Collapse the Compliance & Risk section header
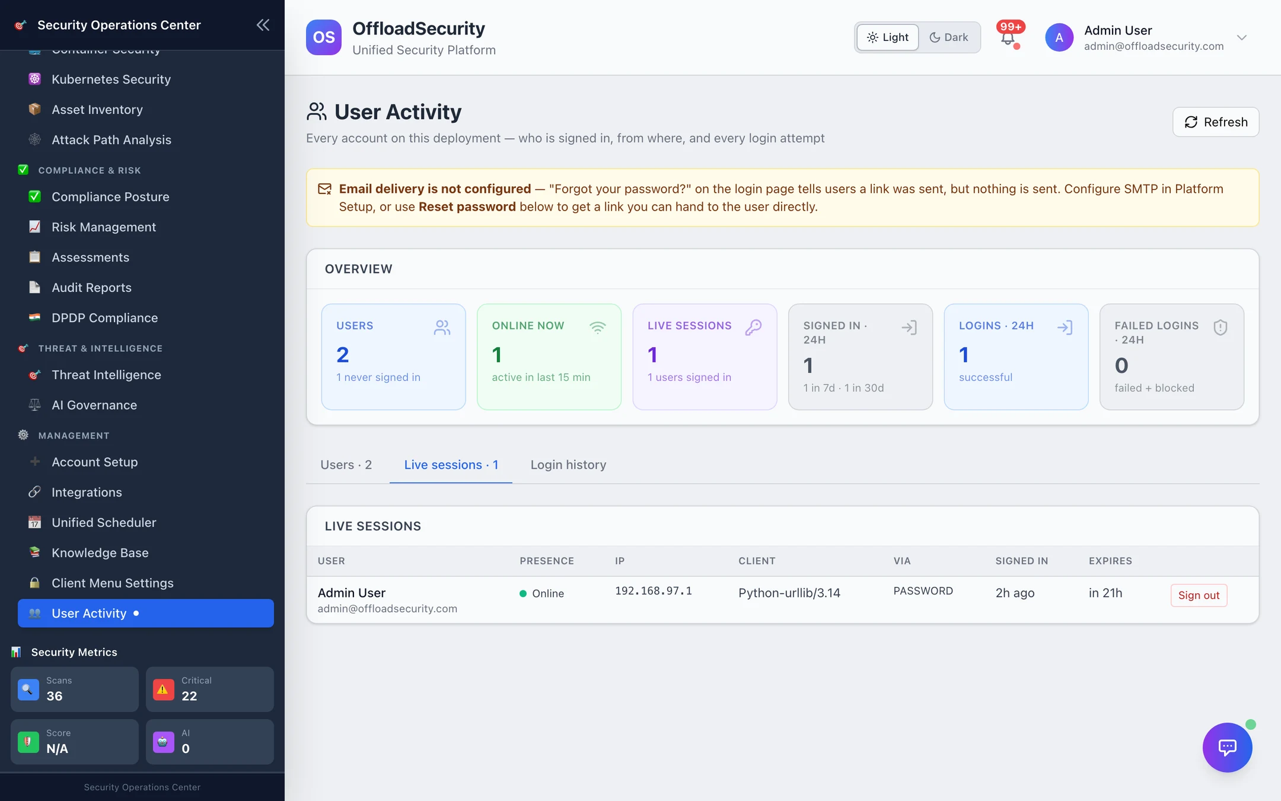Viewport: 1281px width, 801px height. click(x=90, y=170)
